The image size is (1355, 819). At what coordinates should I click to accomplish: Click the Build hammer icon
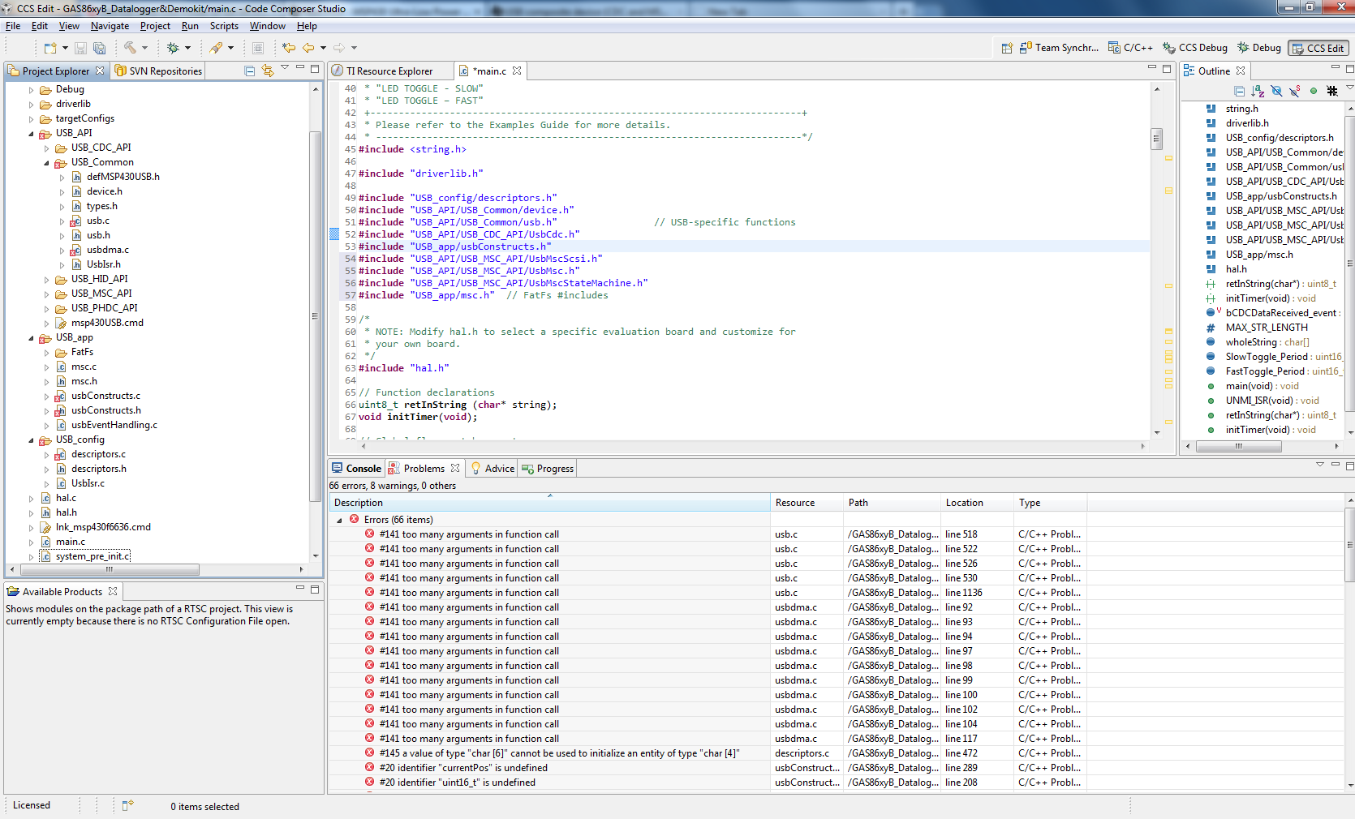point(130,48)
